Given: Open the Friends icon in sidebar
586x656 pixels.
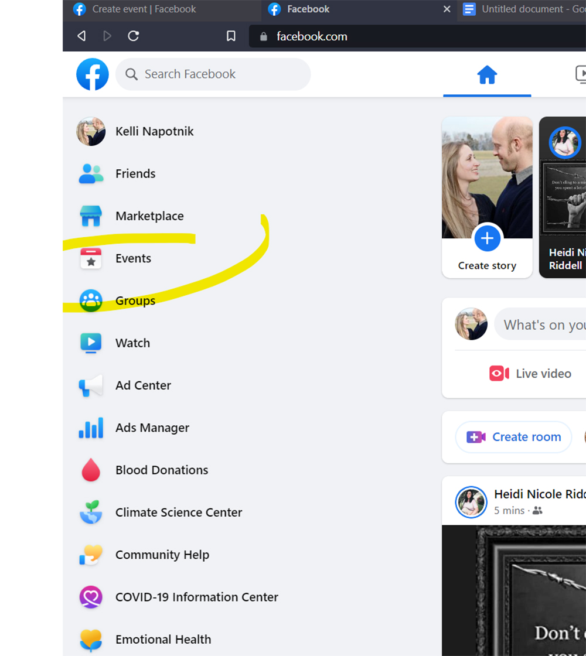Looking at the screenshot, I should point(91,173).
